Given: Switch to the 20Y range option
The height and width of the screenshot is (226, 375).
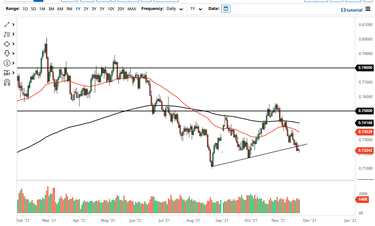Looking at the screenshot, I should (x=121, y=9).
